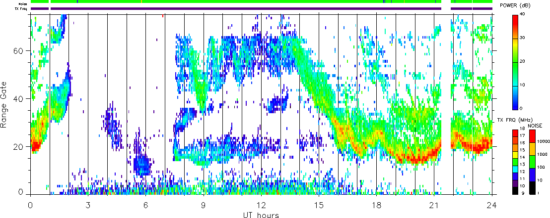Screen dimensions: 550x218
Task: Click the red swatch of NOISE legend
Action: point(532,136)
